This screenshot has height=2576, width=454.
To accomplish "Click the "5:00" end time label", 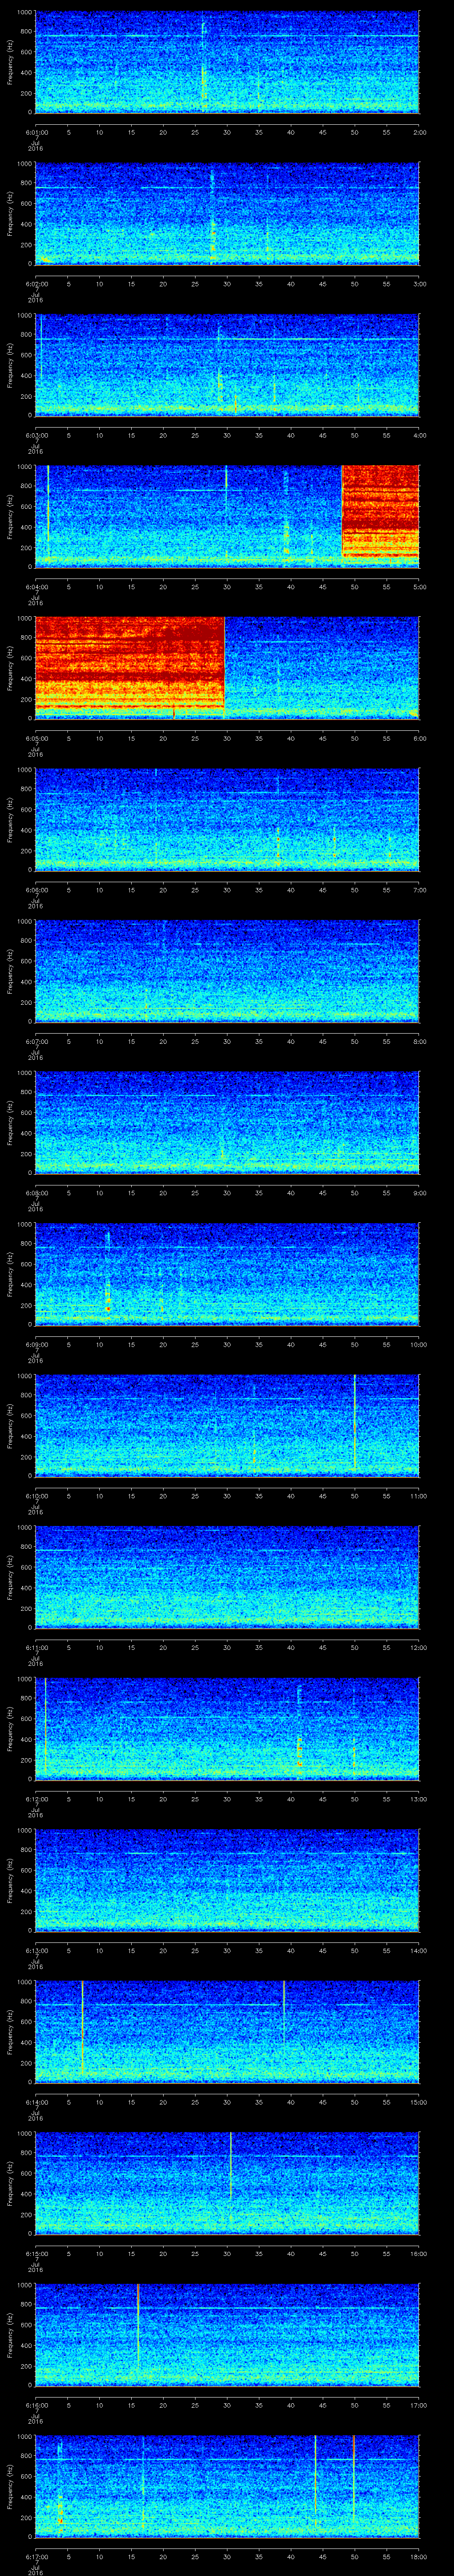I will (419, 587).
